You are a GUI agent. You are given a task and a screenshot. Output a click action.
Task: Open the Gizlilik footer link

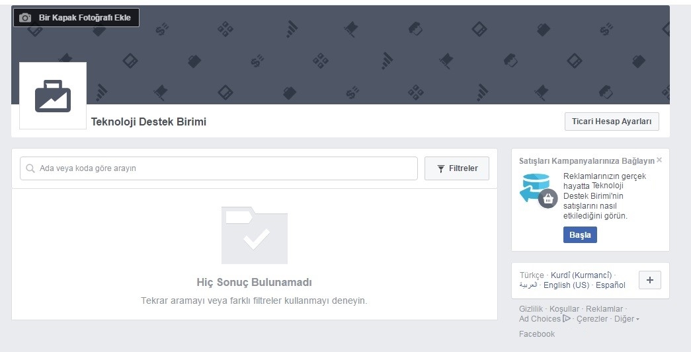pyautogui.click(x=530, y=309)
